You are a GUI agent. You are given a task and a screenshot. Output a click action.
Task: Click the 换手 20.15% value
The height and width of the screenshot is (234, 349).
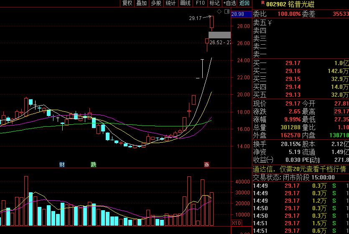click(290, 144)
